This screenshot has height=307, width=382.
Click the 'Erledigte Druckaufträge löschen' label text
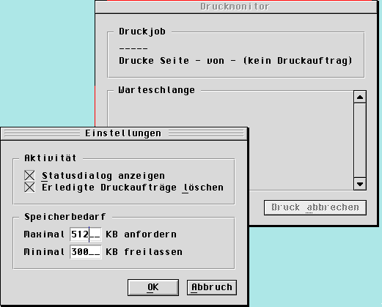(x=133, y=188)
